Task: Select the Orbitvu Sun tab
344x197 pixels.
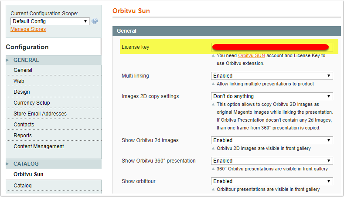Action: coord(54,174)
